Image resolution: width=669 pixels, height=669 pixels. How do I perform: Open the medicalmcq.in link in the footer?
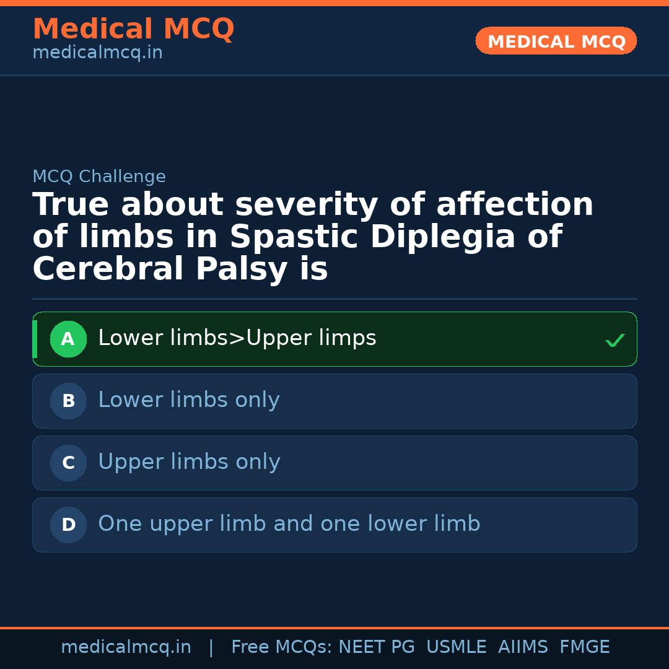(126, 647)
